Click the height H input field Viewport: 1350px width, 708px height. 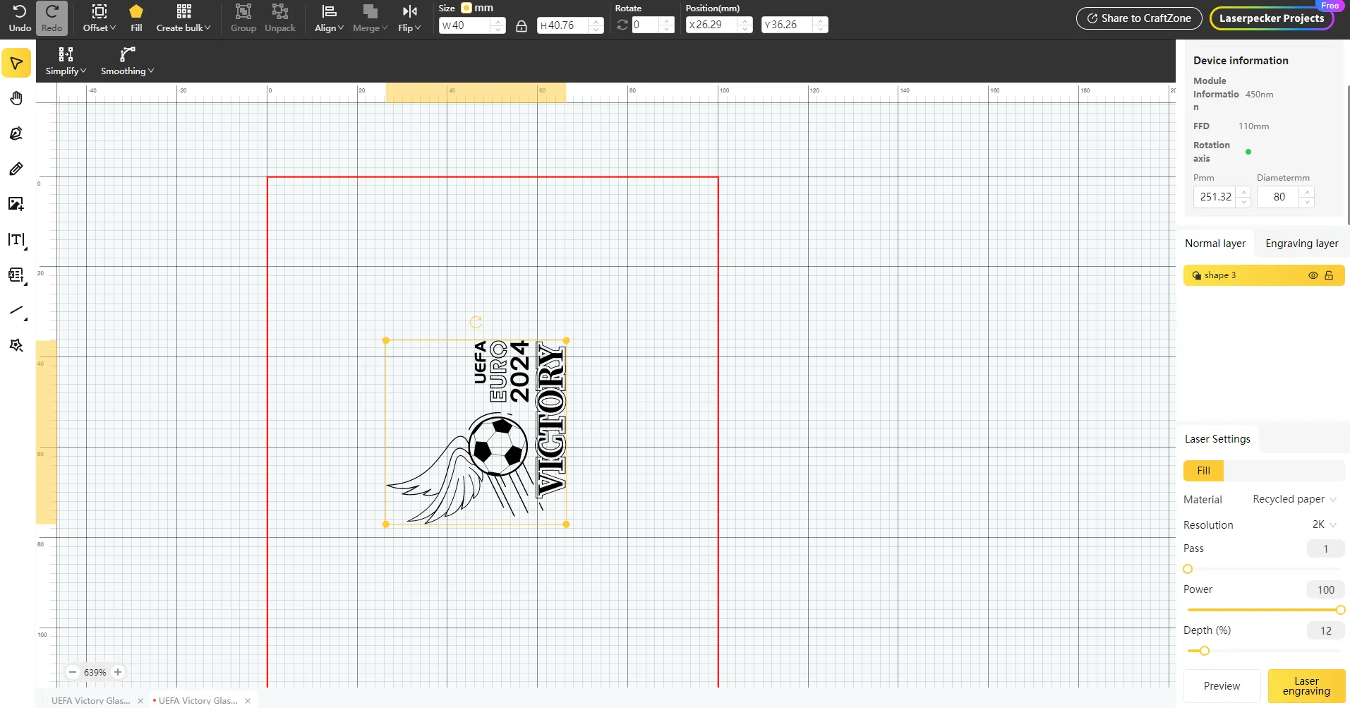[x=570, y=25]
